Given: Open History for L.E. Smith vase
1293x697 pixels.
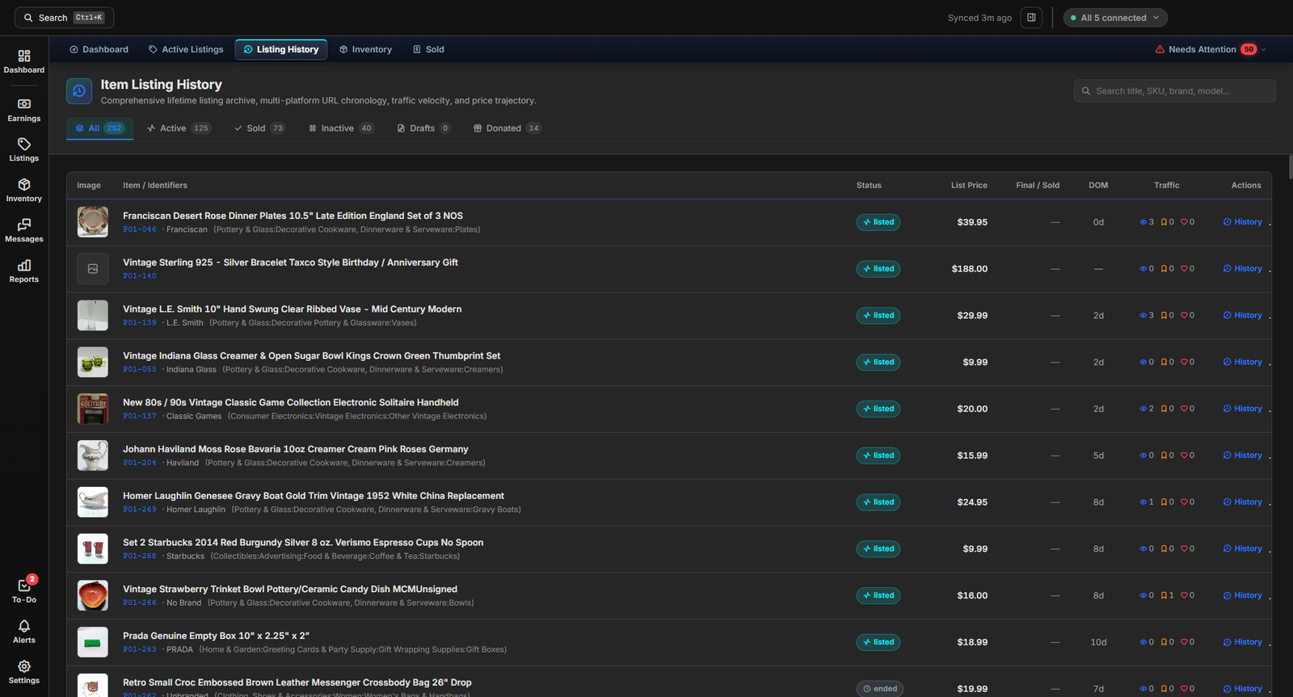Looking at the screenshot, I should (x=1243, y=316).
